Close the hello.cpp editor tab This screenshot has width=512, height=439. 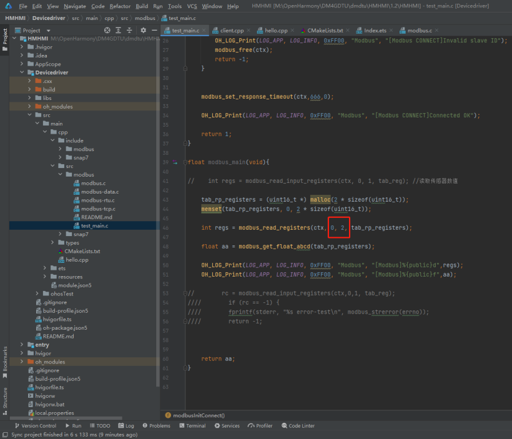[292, 31]
